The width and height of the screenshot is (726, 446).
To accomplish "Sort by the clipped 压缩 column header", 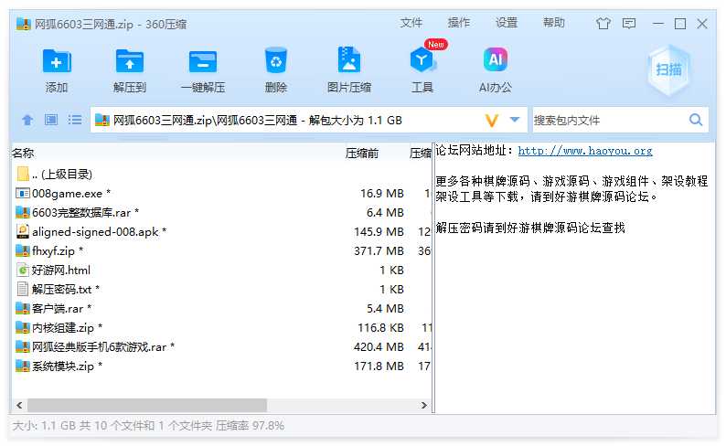I will point(420,154).
